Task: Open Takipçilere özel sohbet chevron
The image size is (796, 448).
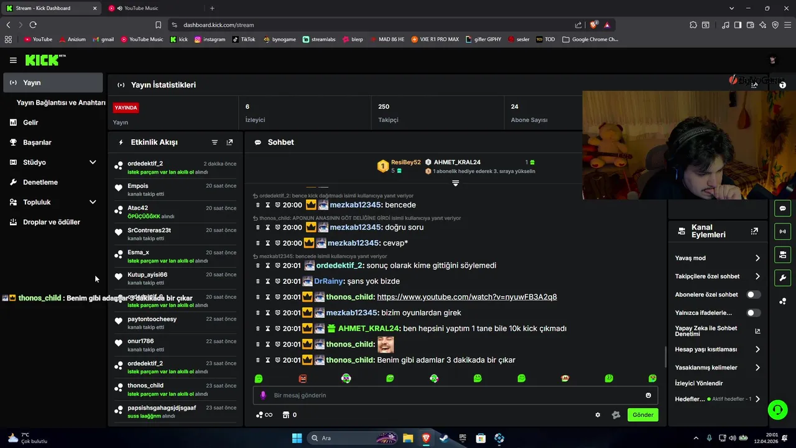Action: [757, 276]
